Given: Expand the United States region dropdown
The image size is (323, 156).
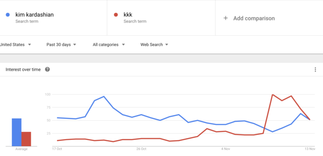Looking at the screenshot, I should pyautogui.click(x=15, y=44).
